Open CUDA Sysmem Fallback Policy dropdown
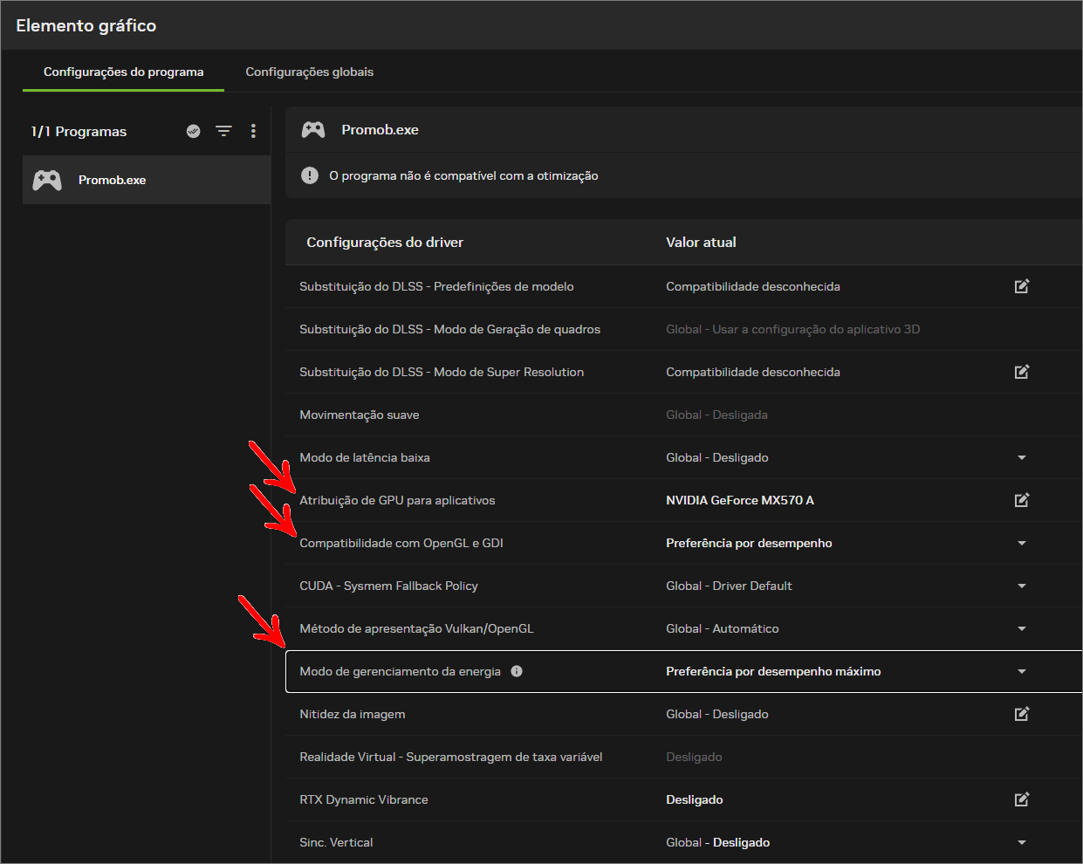Image resolution: width=1083 pixels, height=864 pixels. point(1021,586)
